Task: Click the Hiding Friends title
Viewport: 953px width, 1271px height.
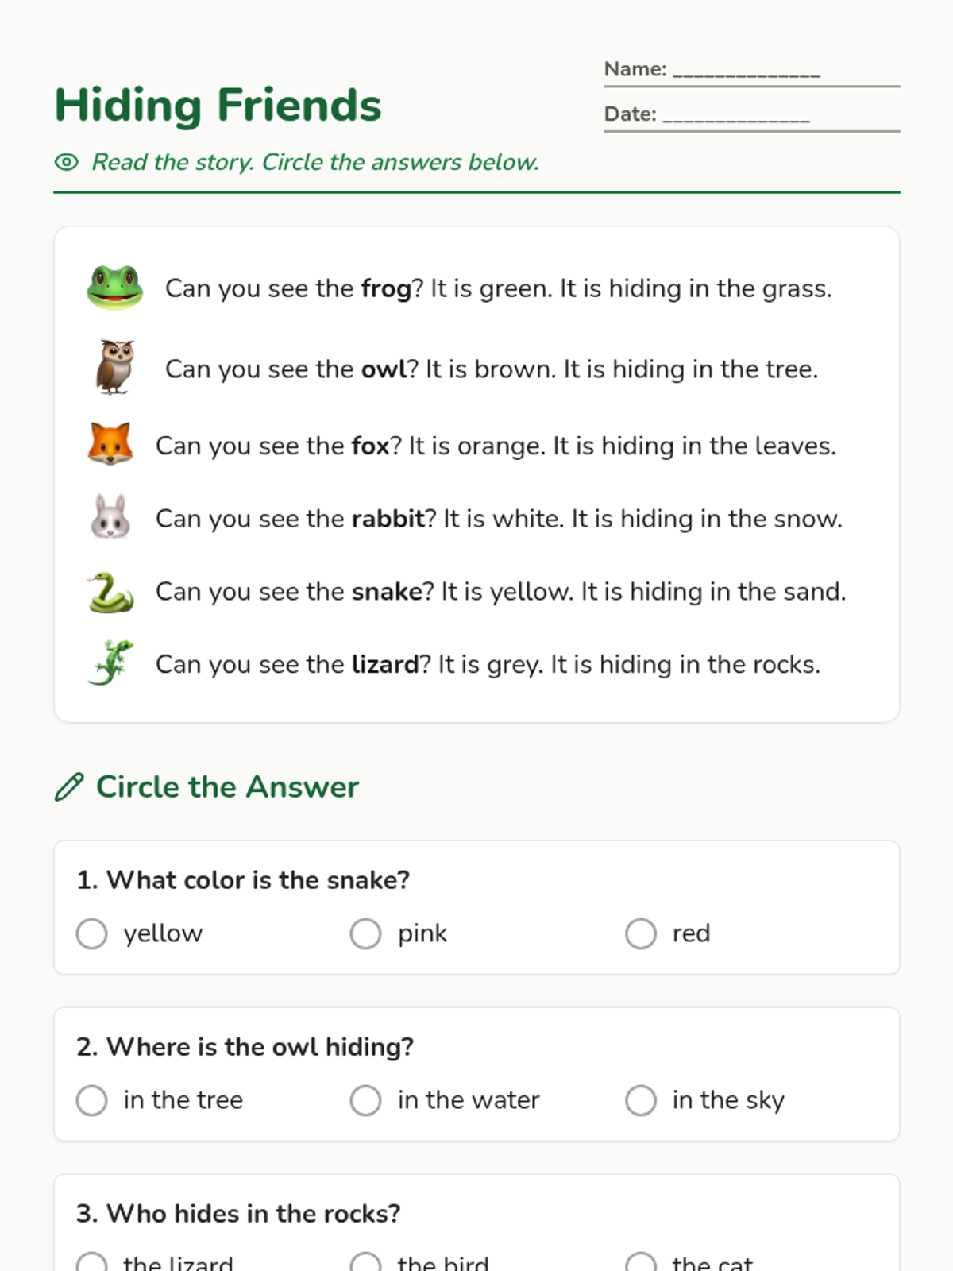Action: [218, 105]
